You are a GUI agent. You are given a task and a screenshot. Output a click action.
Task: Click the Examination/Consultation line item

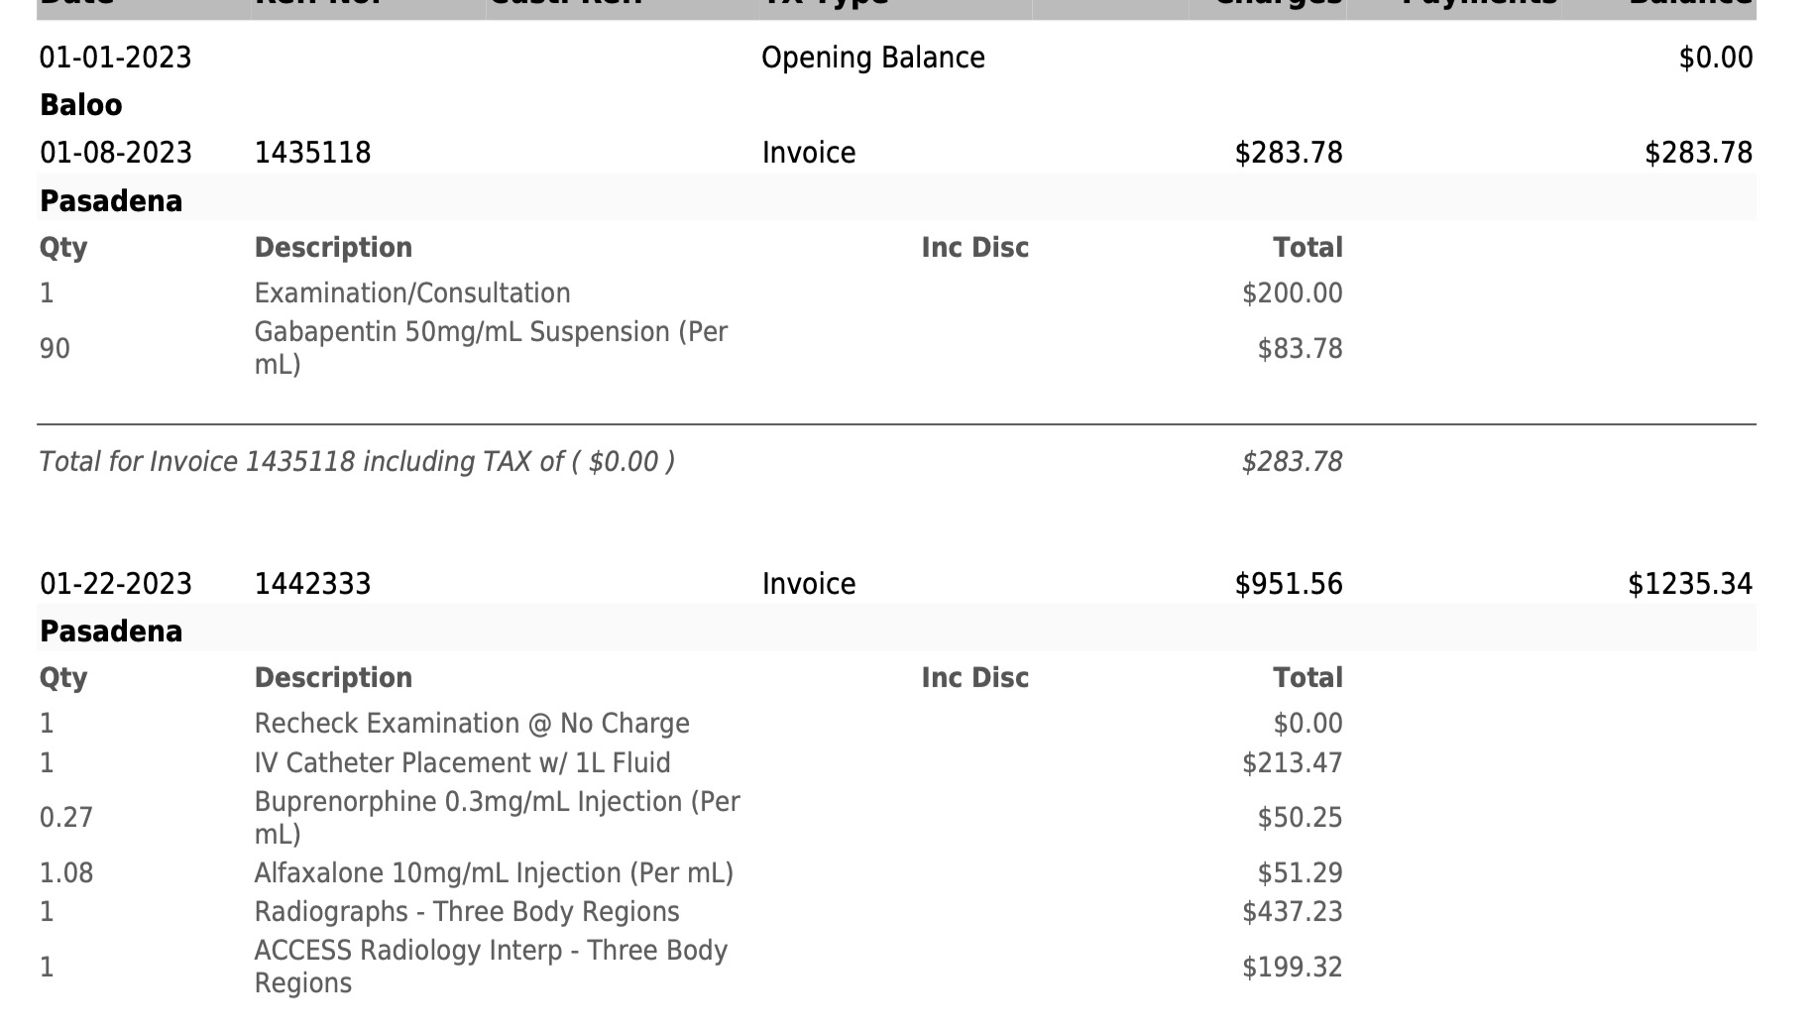[412, 293]
